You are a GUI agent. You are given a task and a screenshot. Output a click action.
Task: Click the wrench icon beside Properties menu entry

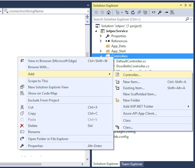22,146
